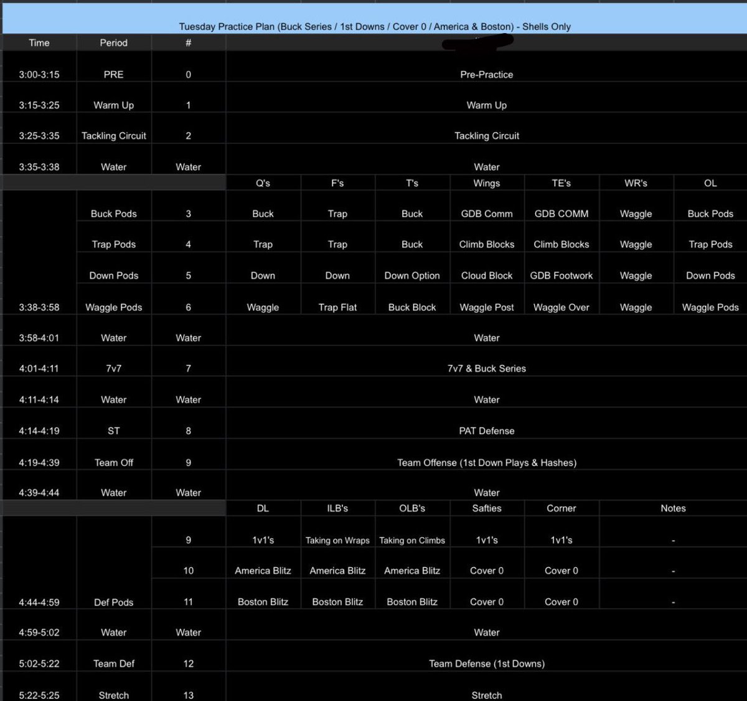Select the 4:44-4:59 time cell

[x=39, y=563]
